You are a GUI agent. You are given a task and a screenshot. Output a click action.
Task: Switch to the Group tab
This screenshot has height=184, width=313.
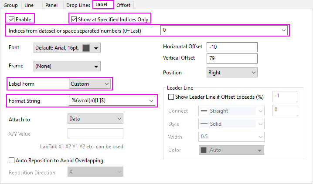point(10,5)
